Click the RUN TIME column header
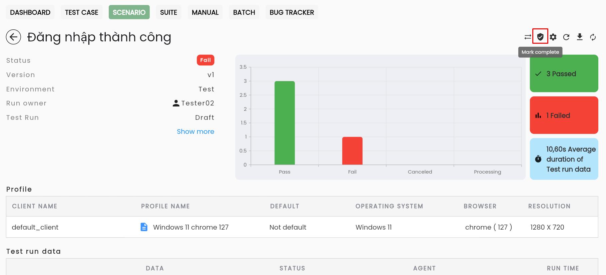Image resolution: width=606 pixels, height=275 pixels. click(x=563, y=268)
